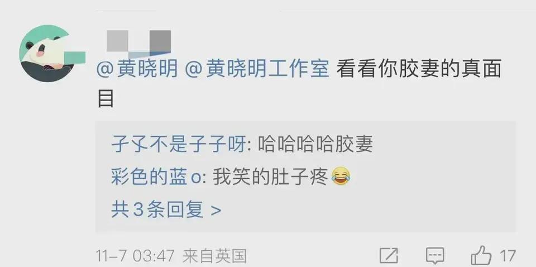This screenshot has height=267, width=536.
Task: Tap the repost share icon
Action: coord(389,256)
